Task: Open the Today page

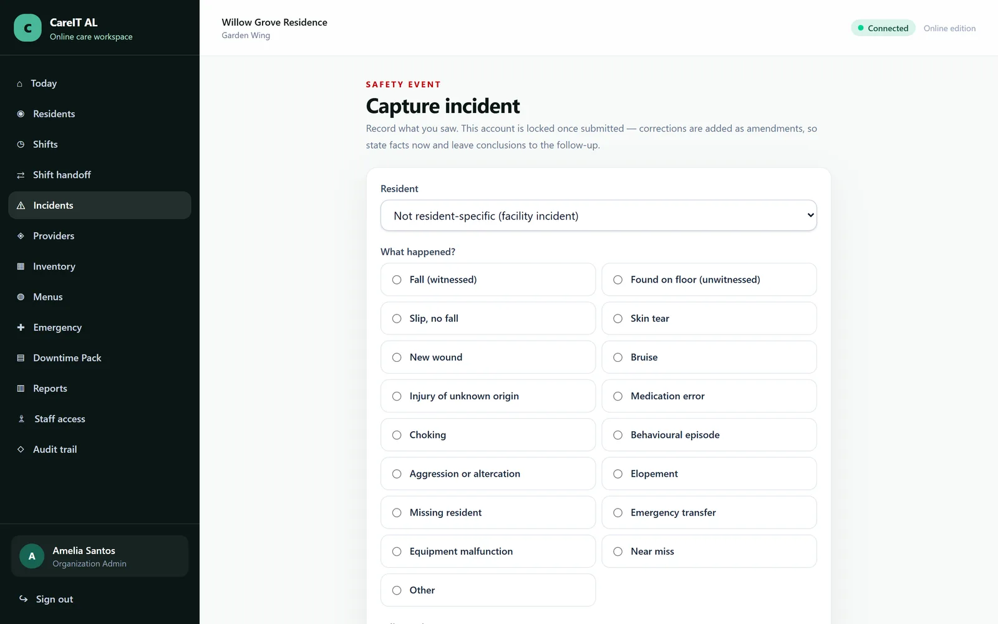Action: pyautogui.click(x=100, y=84)
